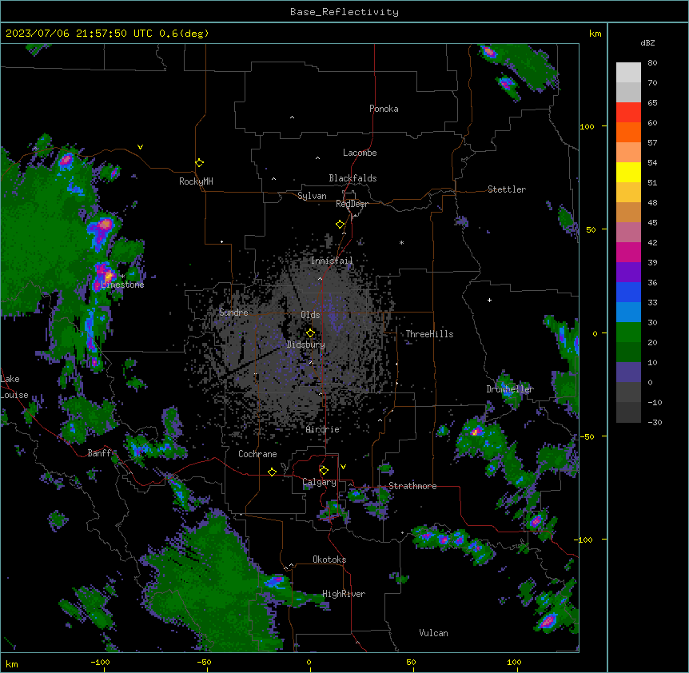Pick the magenta 42-39 dBZ legend swatch
Viewport: 689px width, 673px height.
pos(628,252)
